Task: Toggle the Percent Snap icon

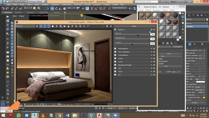Action: [x=101, y=9]
